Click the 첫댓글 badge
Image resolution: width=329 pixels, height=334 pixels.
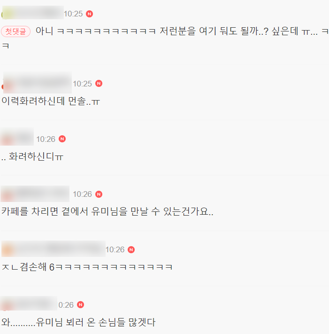coord(16,31)
